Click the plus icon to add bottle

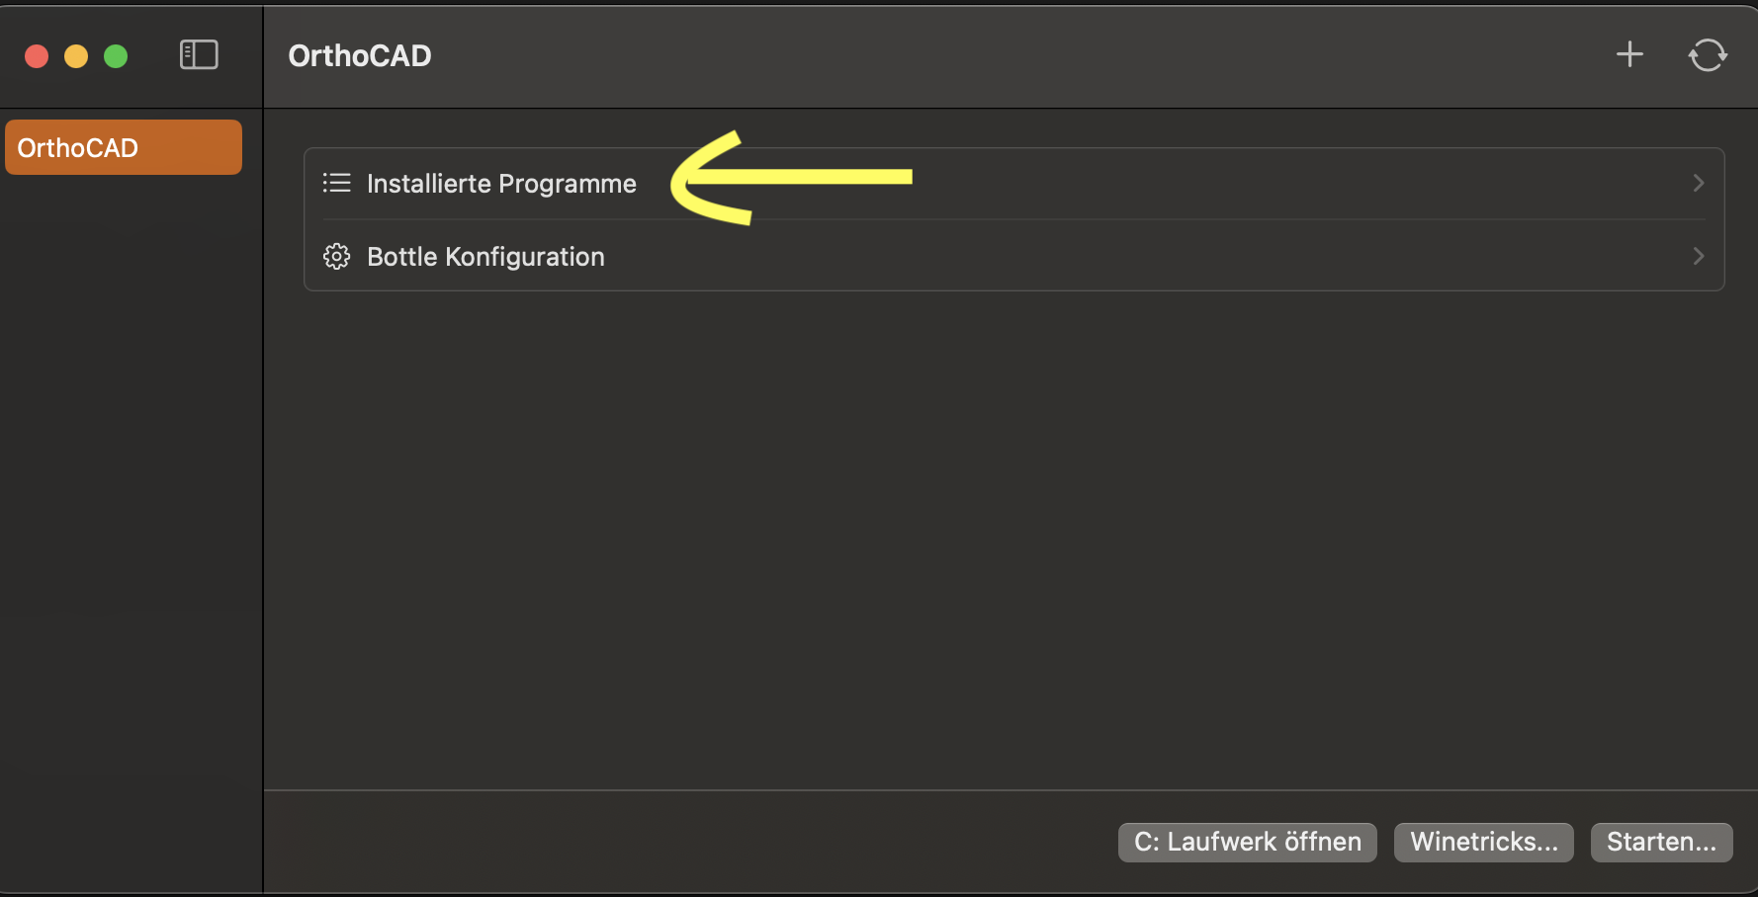click(1629, 54)
